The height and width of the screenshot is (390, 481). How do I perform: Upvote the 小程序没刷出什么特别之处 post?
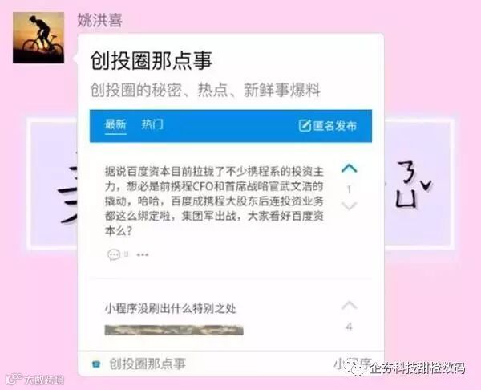pos(349,305)
